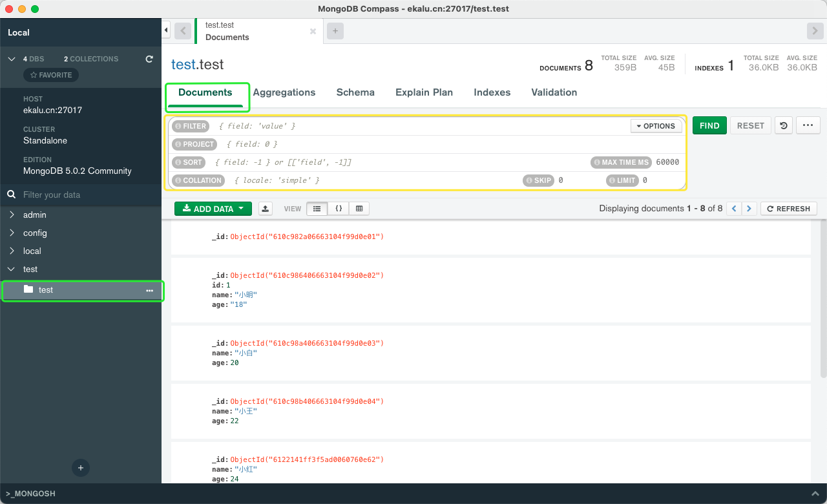Go to next page of documents

[749, 208]
